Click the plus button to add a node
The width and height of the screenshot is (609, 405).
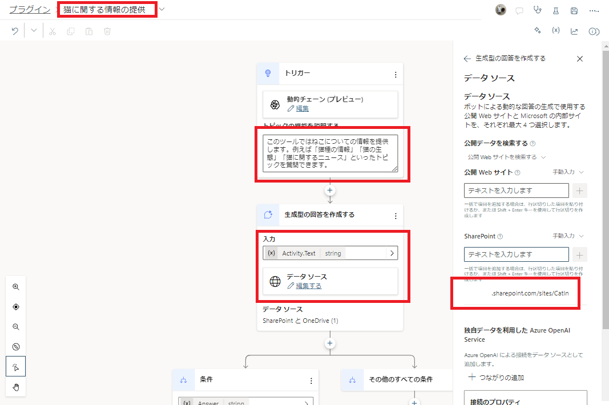(330, 191)
